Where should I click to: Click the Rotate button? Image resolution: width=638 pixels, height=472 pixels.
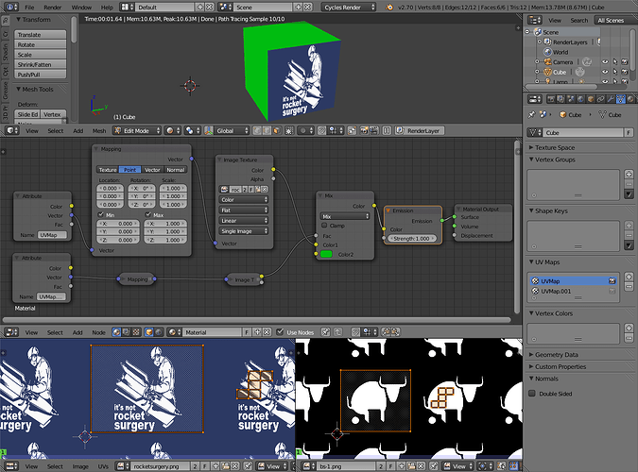[41, 44]
